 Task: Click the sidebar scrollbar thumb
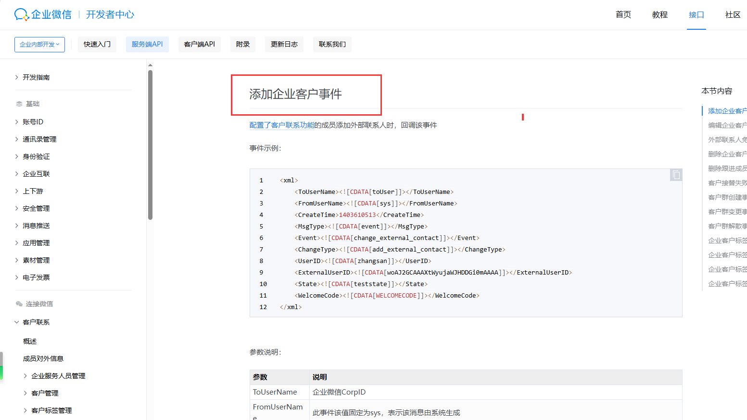point(150,144)
